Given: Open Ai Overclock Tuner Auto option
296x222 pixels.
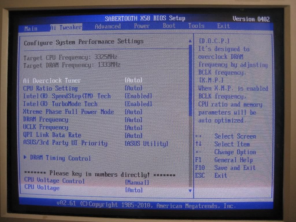Looking at the screenshot, I should pyautogui.click(x=134, y=80).
